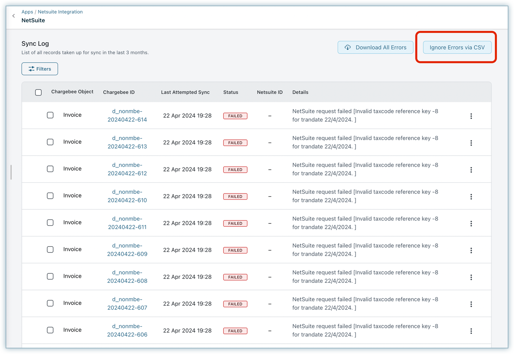Select checkbox for invoice 20240422-611
The image size is (514, 354).
pos(50,222)
